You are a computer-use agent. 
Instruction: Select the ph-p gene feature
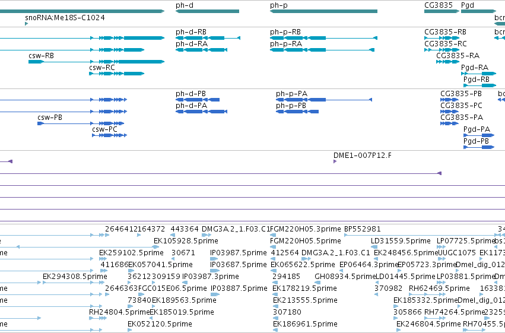[x=323, y=11]
